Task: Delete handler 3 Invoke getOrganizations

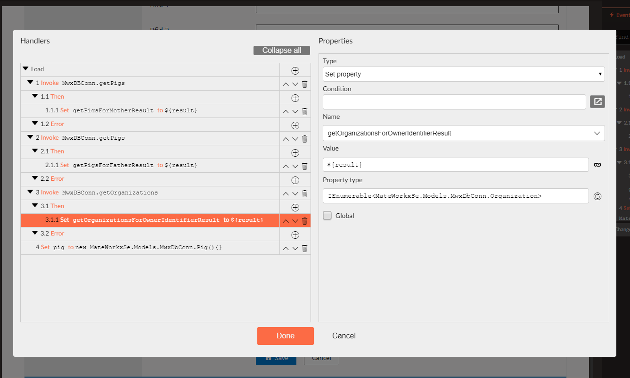Action: point(304,194)
